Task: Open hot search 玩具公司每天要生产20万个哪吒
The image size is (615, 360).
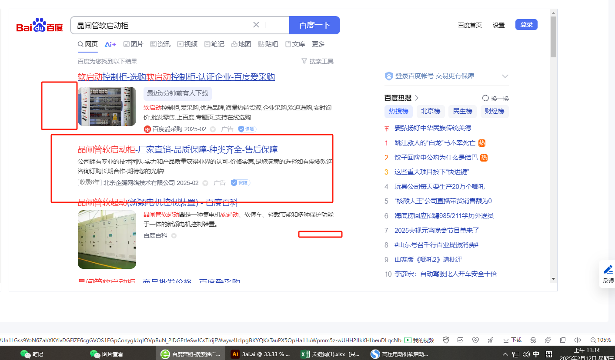Action: coord(439,187)
